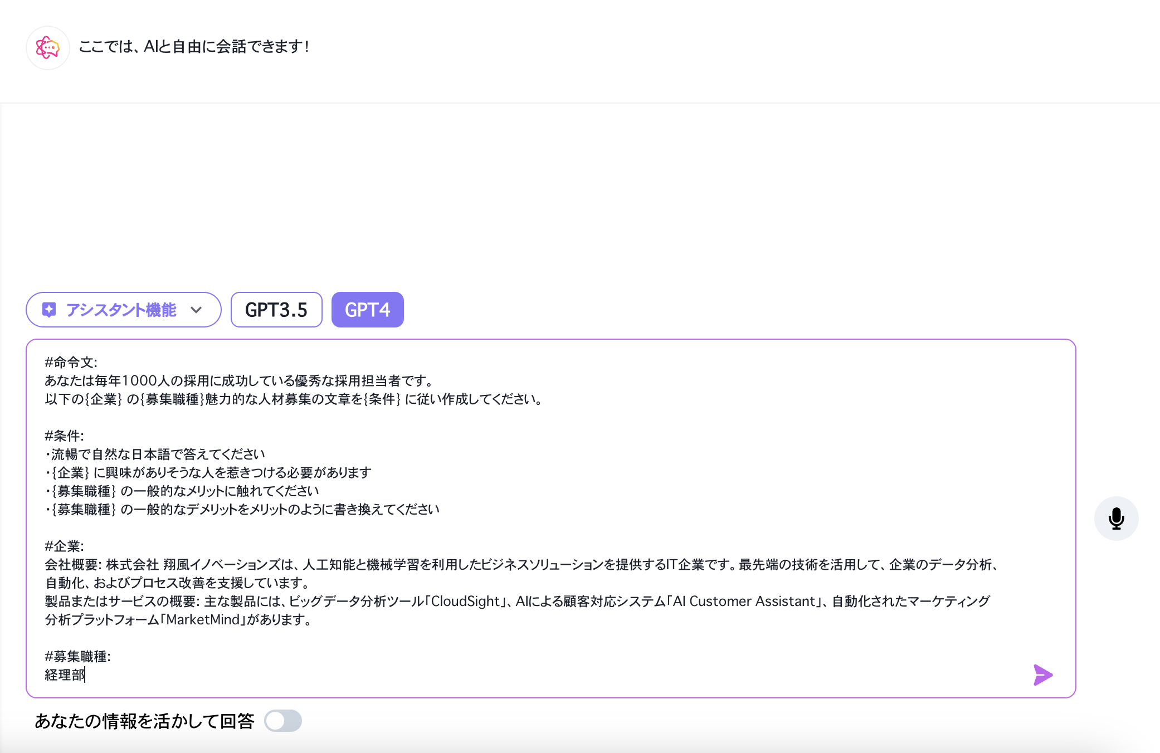The image size is (1160, 753).
Task: Click the AI chat logo icon
Action: (48, 48)
